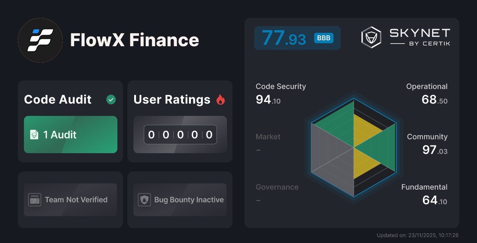
Task: Click the Skynet by CertiK hexagon logo
Action: pos(371,37)
